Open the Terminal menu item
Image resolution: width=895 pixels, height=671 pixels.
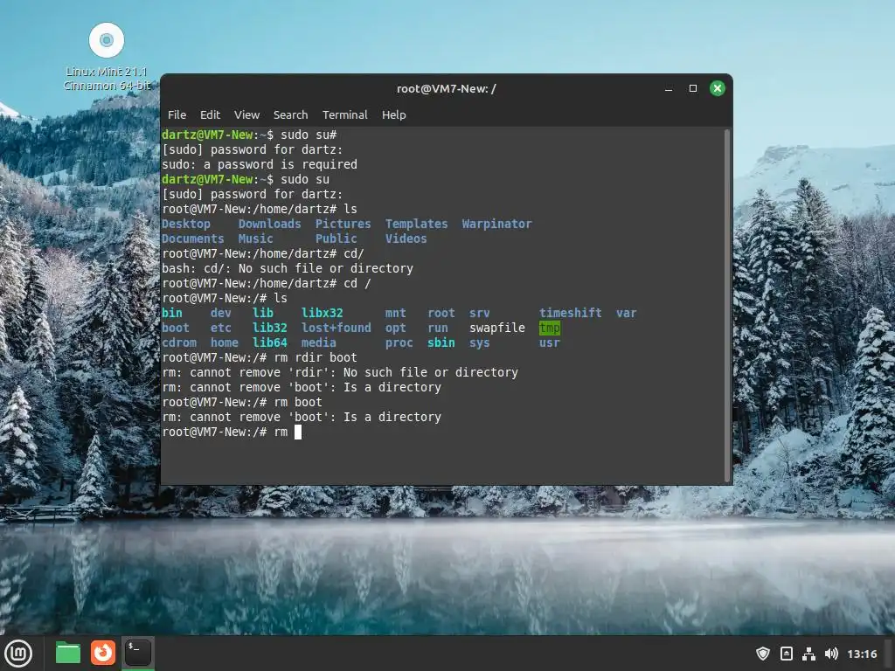tap(344, 114)
